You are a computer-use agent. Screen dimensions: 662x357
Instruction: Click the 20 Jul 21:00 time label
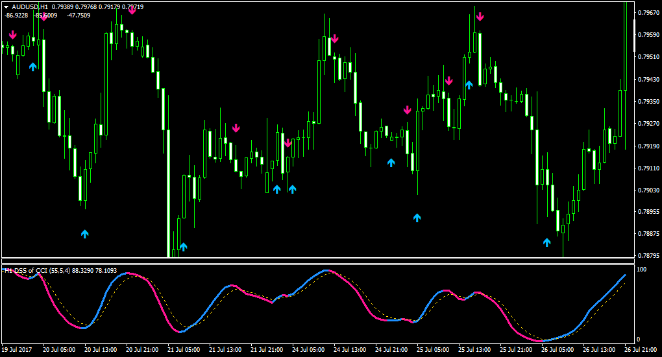[142, 350]
